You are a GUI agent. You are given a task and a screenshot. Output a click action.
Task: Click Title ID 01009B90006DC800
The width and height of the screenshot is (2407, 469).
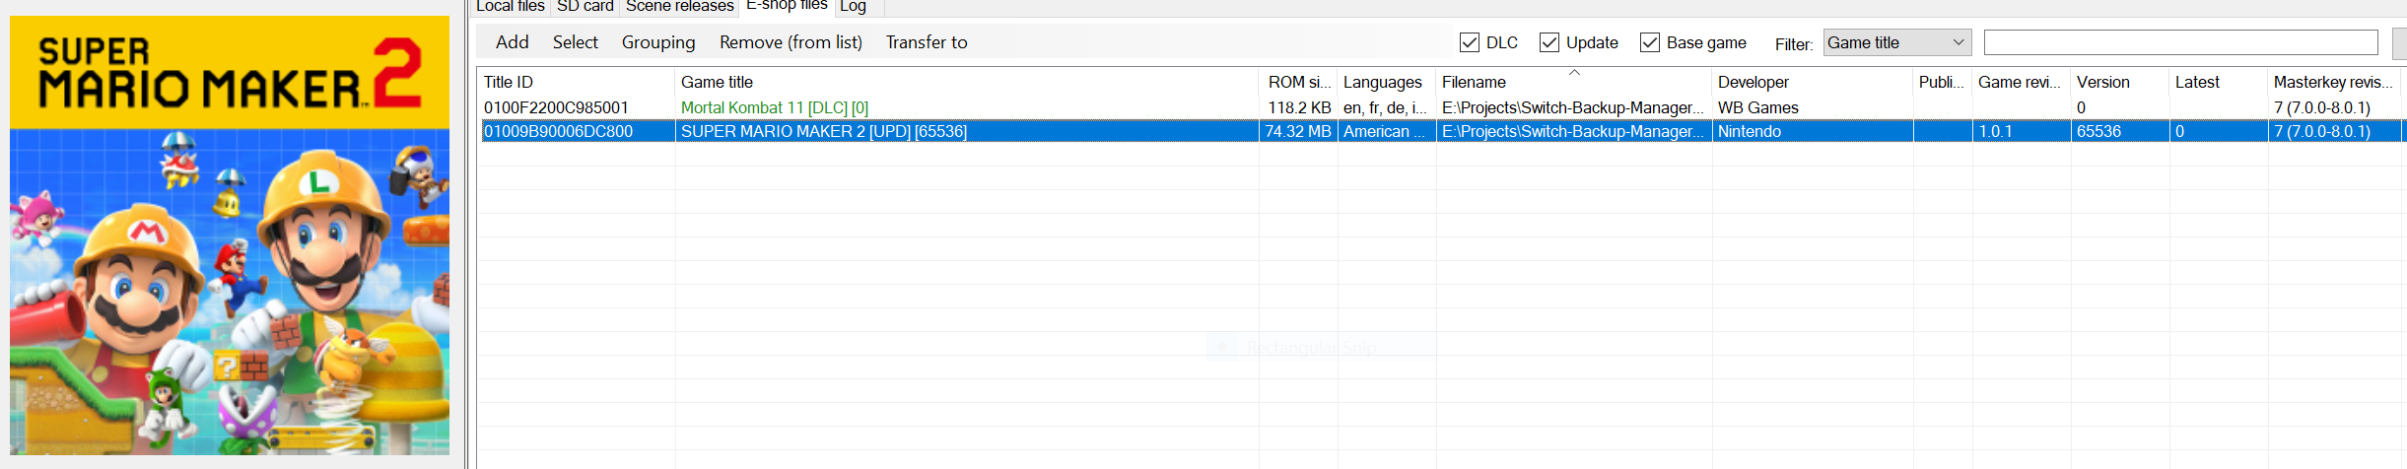tap(558, 131)
